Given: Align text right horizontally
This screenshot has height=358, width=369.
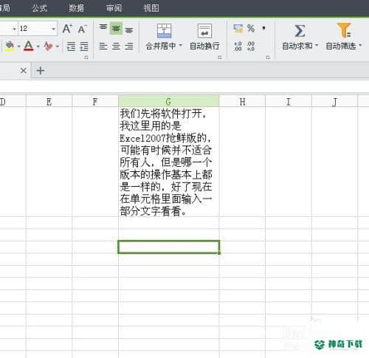Looking at the screenshot, I should pos(129,46).
